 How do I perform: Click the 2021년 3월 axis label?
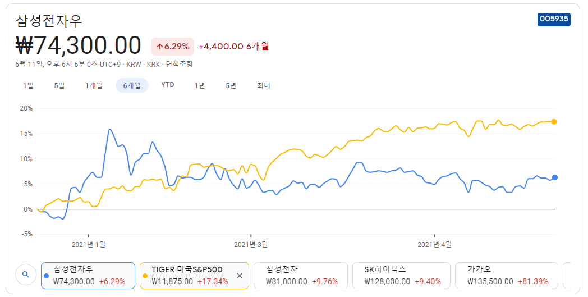251,244
